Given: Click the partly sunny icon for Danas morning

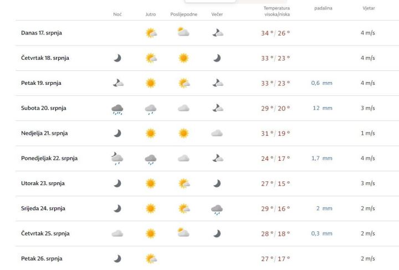Looking at the screenshot, I should [151, 33].
